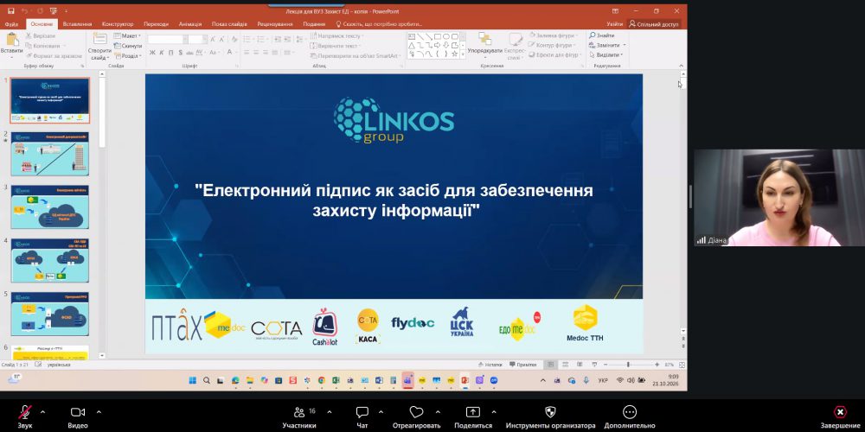Switch to Reading view icon in status bar
The image size is (865, 432).
click(580, 365)
